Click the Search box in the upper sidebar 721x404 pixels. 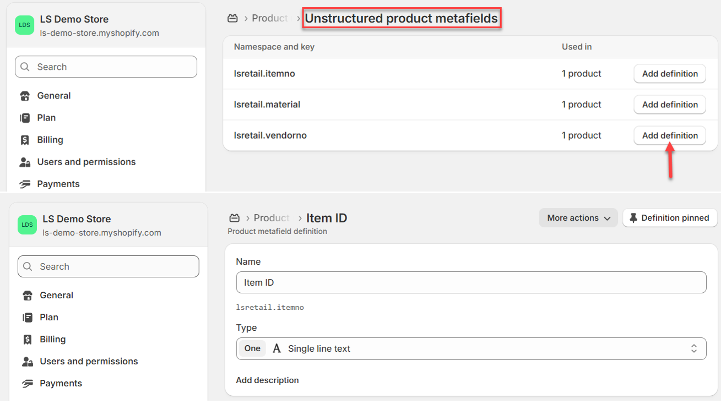(x=106, y=67)
